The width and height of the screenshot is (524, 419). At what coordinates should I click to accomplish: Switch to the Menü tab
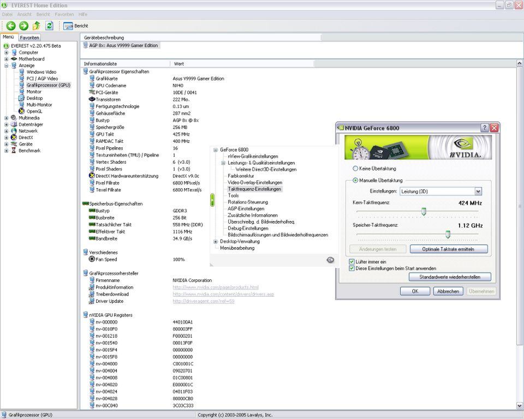tap(8, 37)
